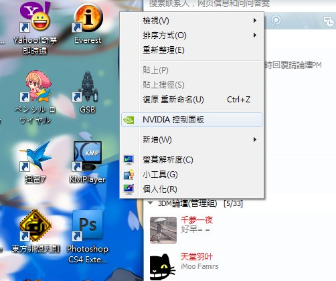Viewport: 336px width, 281px height.
Task: Expand the 檢視(V) submenu arrow
Action: (x=255, y=21)
